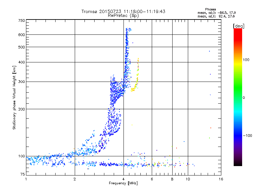
Task: Click the '6' x-axis frequency tick label
Action: [x=152, y=179]
